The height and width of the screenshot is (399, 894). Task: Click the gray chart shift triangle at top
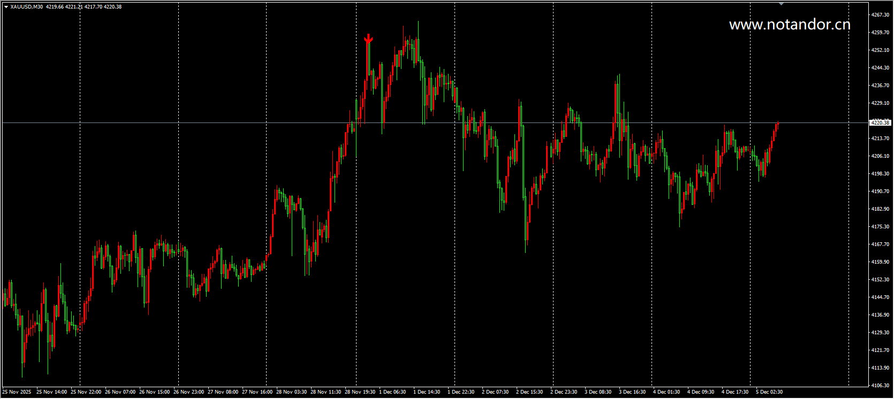[781, 4]
